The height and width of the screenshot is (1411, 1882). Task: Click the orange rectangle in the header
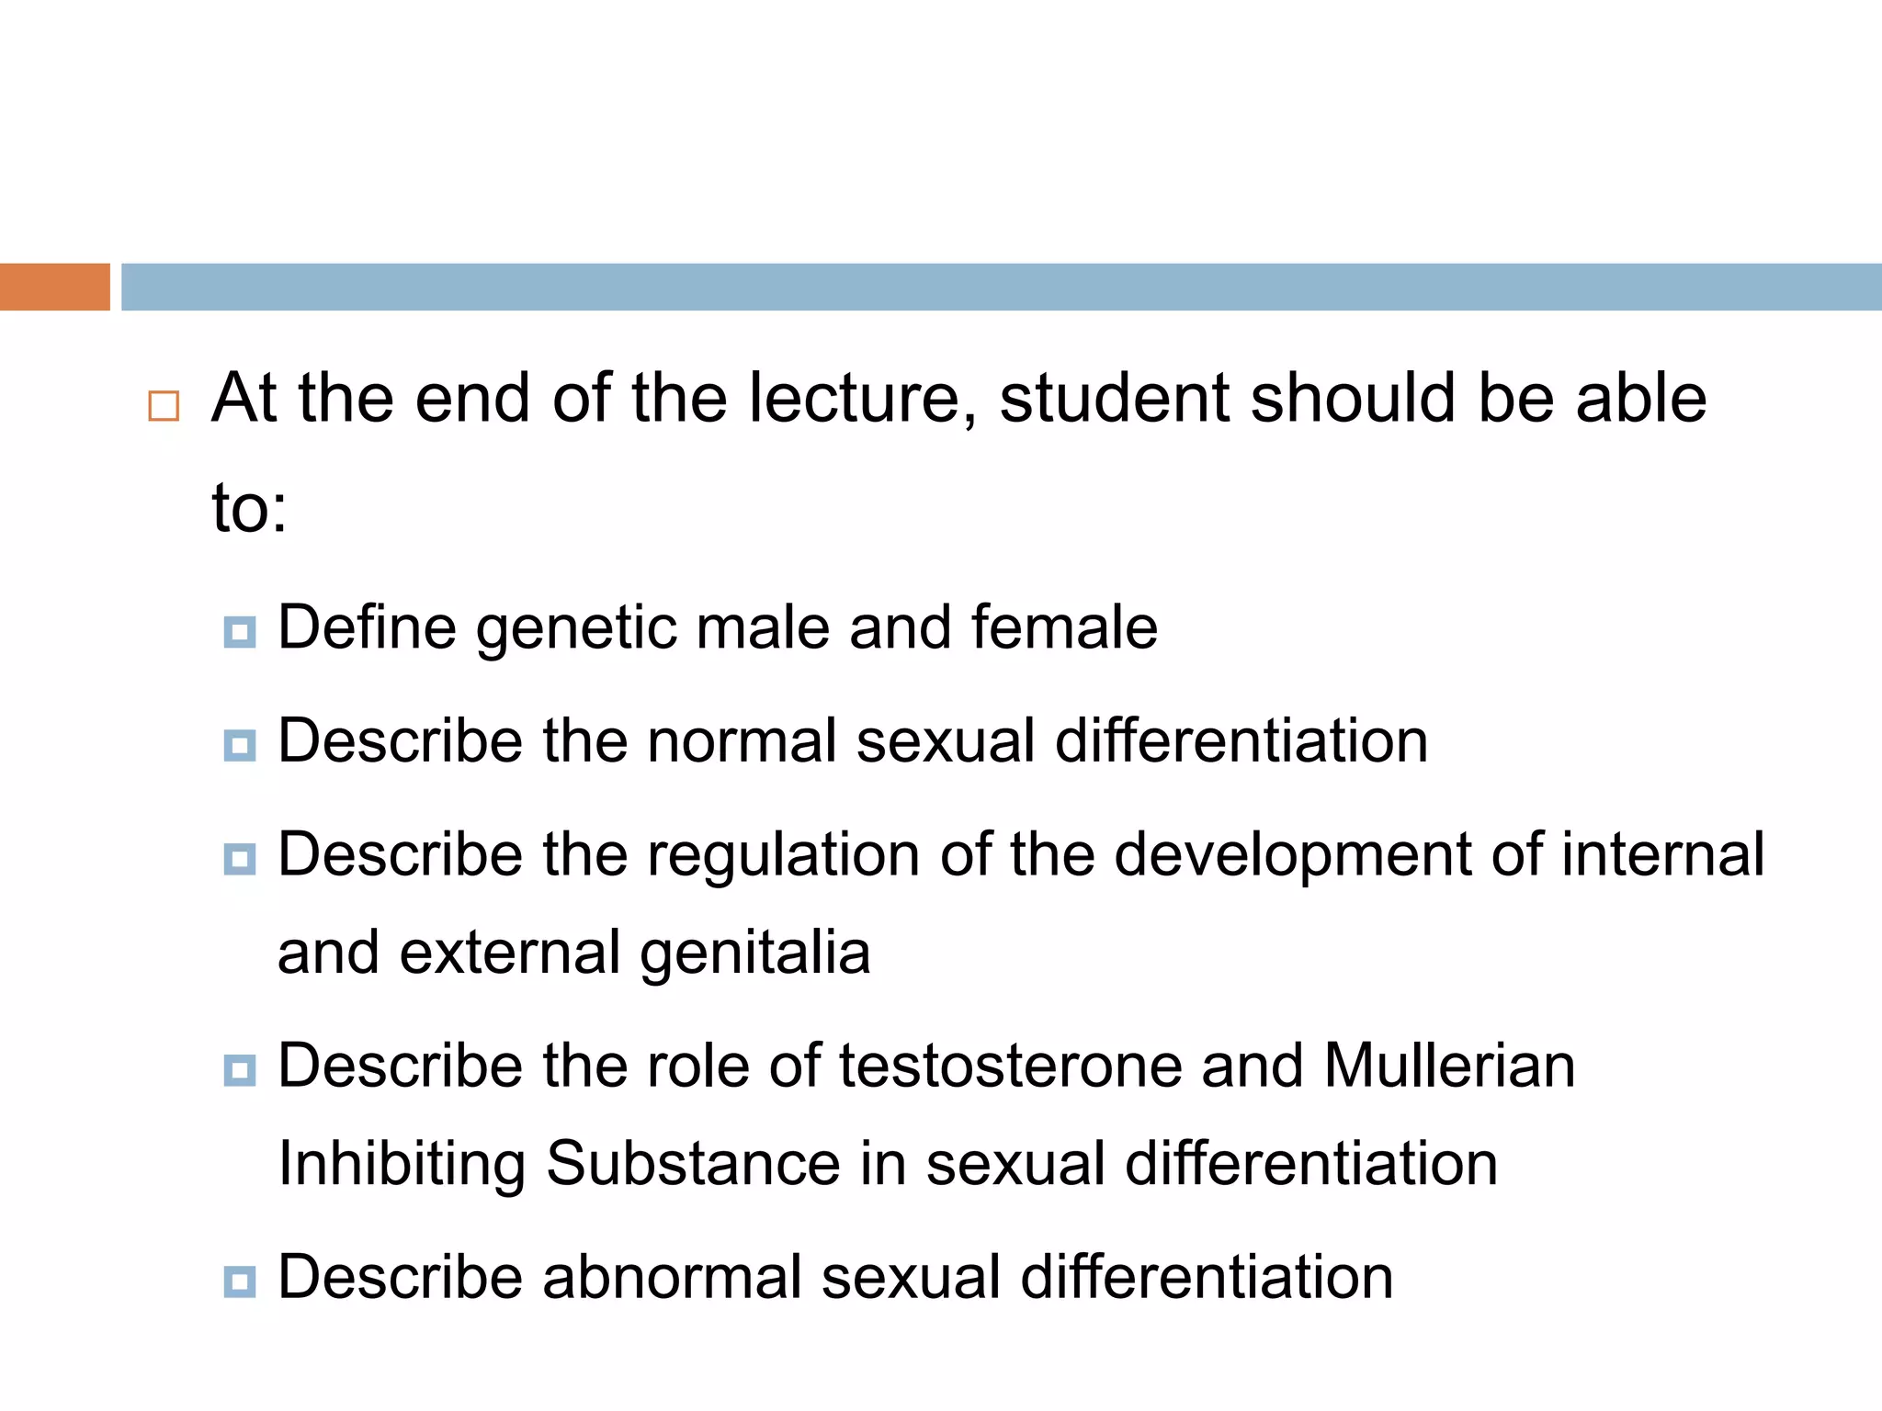point(54,287)
